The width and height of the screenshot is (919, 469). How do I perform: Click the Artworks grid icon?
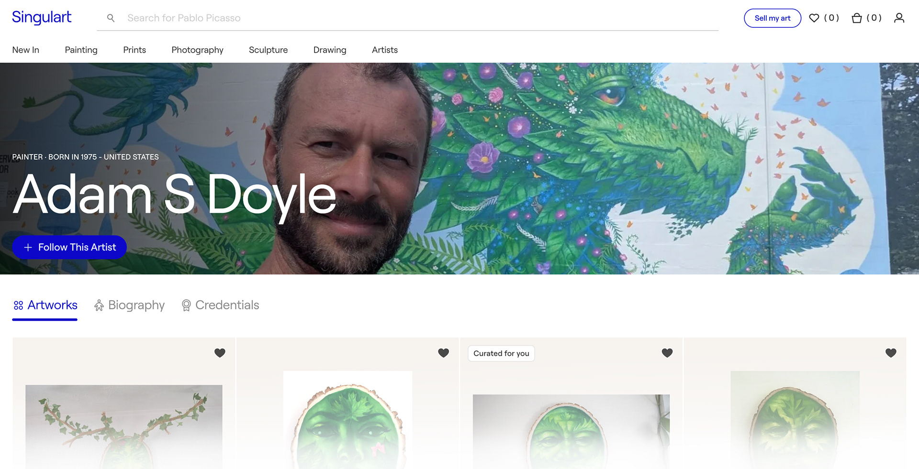pos(18,305)
